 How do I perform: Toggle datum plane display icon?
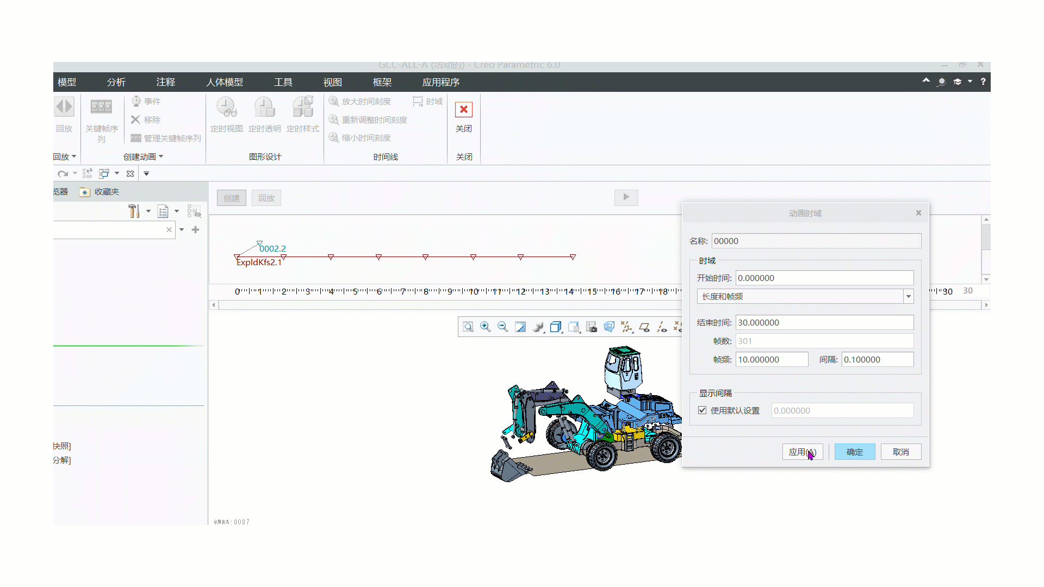point(644,327)
